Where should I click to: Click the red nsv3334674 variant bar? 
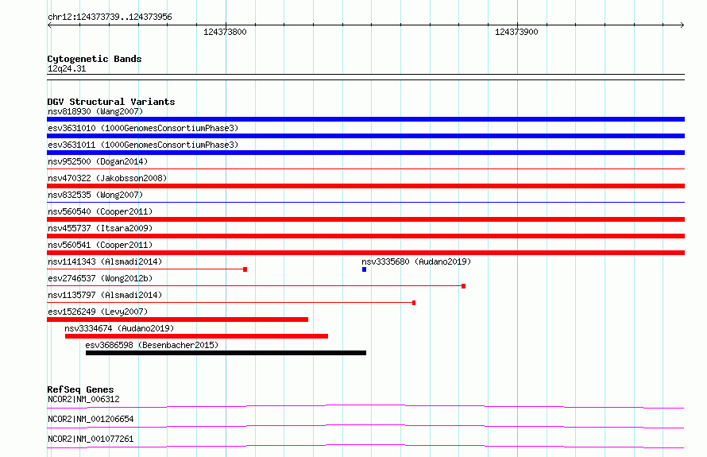[196, 336]
